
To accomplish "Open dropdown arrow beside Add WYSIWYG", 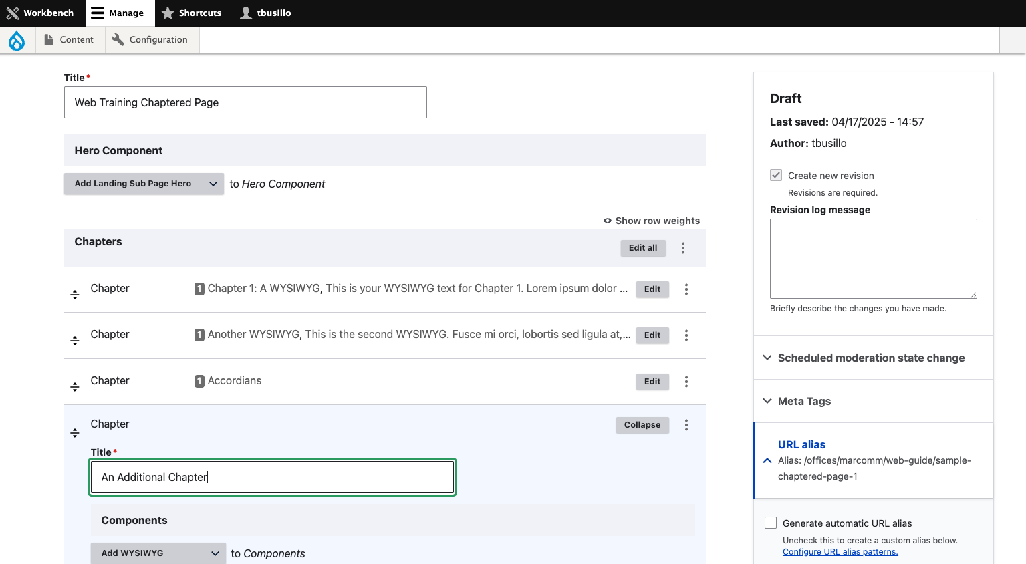I will tap(215, 553).
